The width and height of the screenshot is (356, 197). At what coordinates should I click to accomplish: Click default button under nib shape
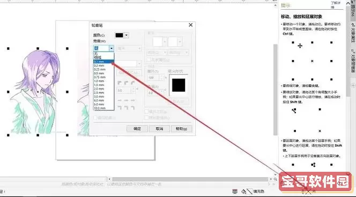pyautogui.click(x=179, y=101)
